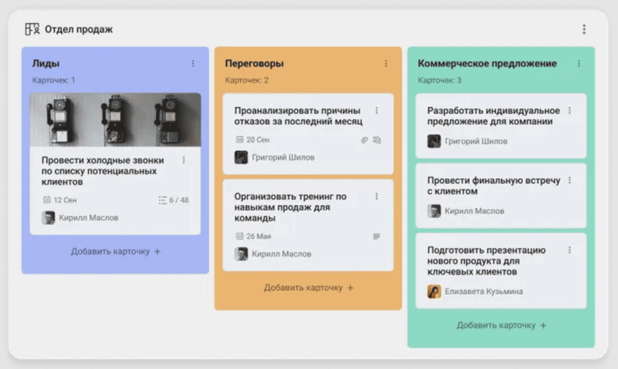Click Елизавета Кузьмина's avatar
Screen dimensions: 618x369
pyautogui.click(x=434, y=291)
